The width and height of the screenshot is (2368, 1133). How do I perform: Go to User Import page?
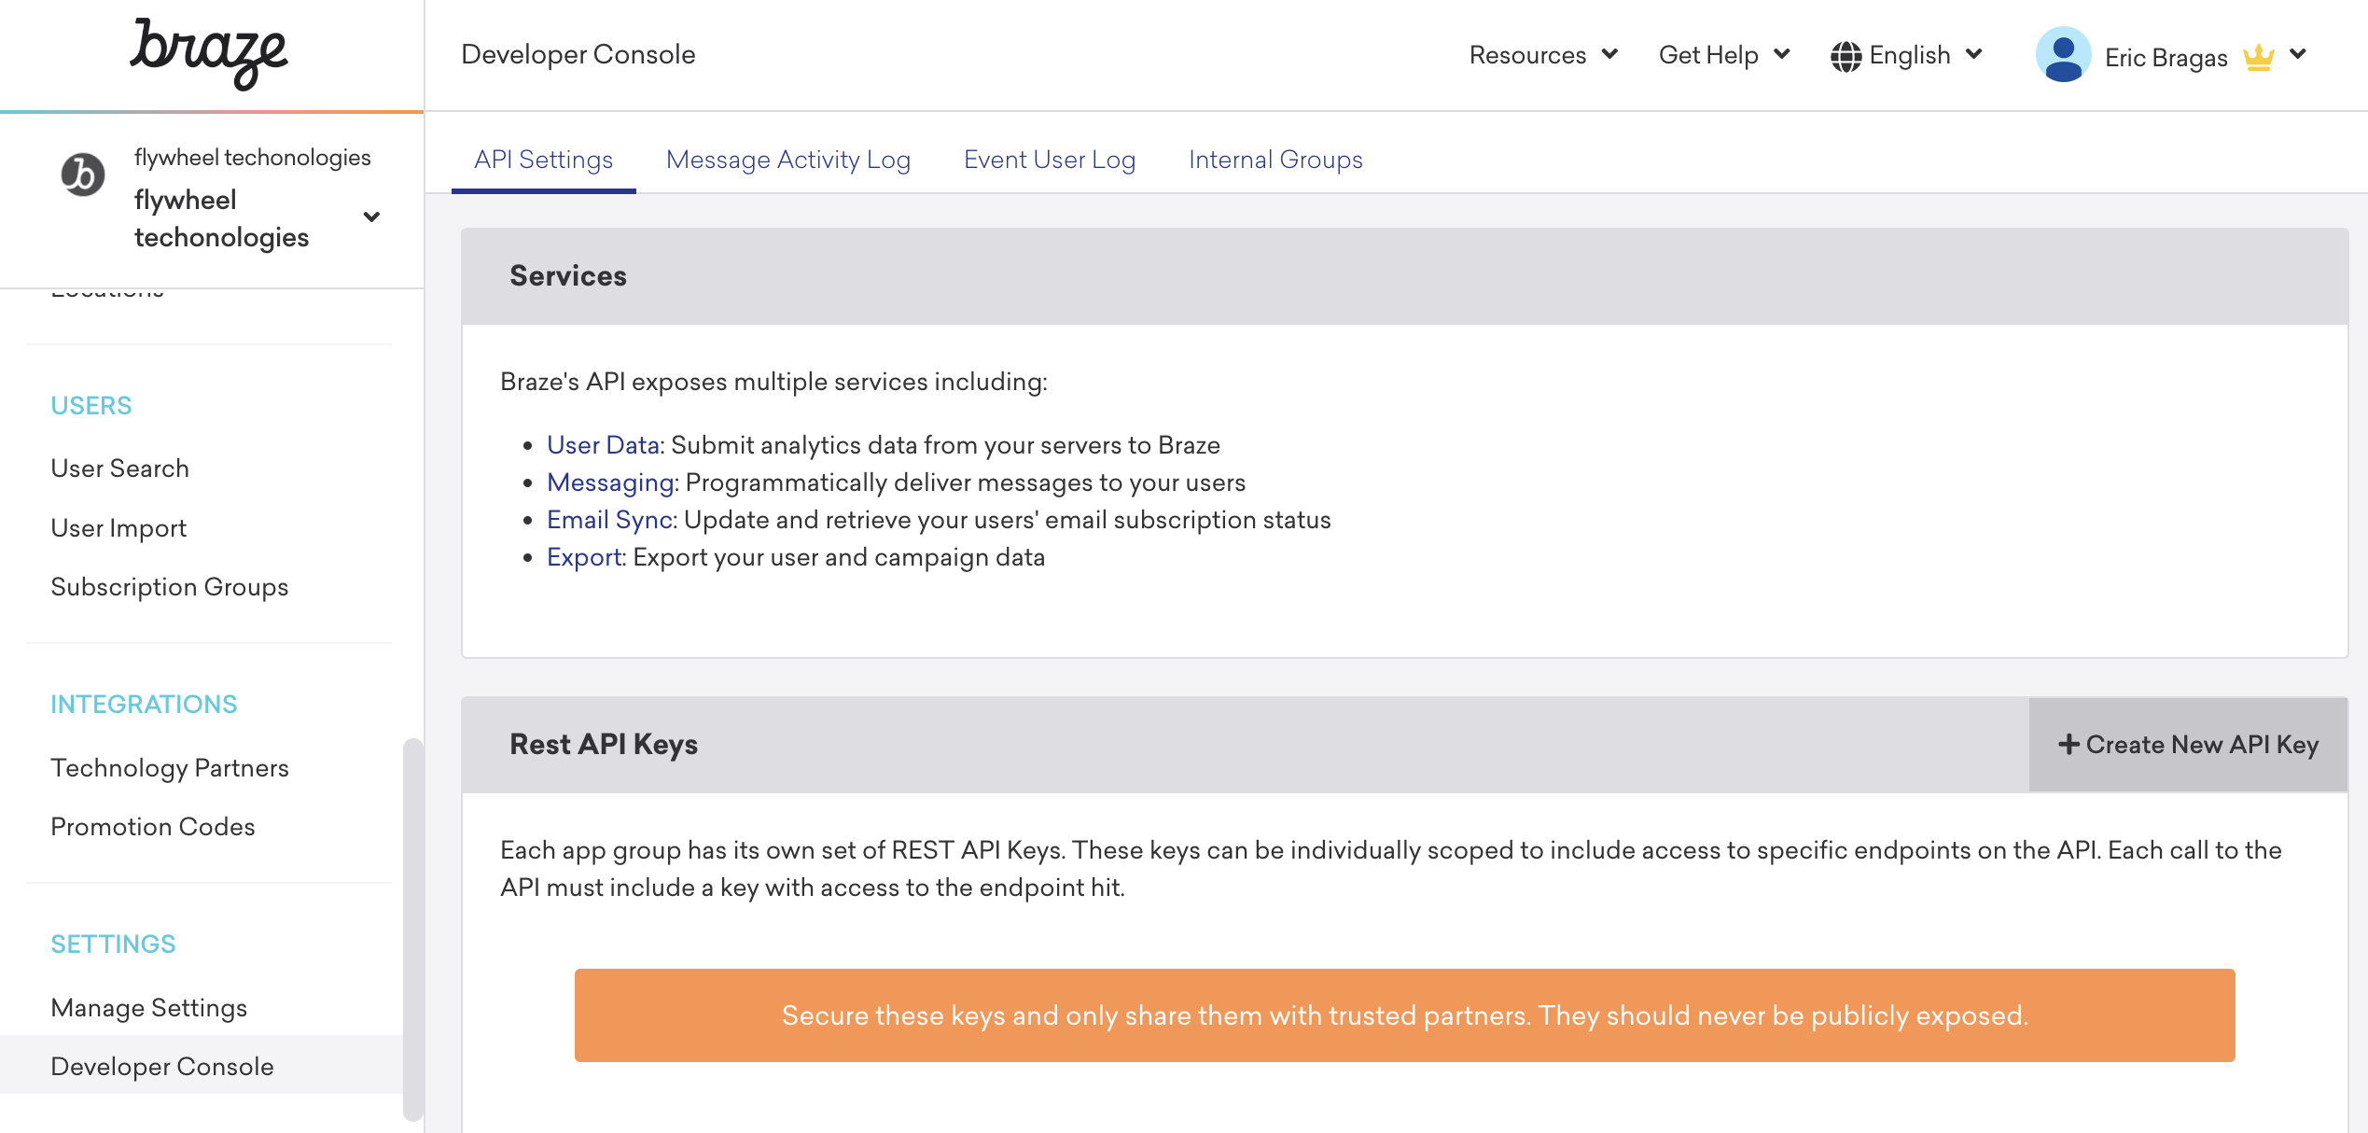tap(118, 527)
